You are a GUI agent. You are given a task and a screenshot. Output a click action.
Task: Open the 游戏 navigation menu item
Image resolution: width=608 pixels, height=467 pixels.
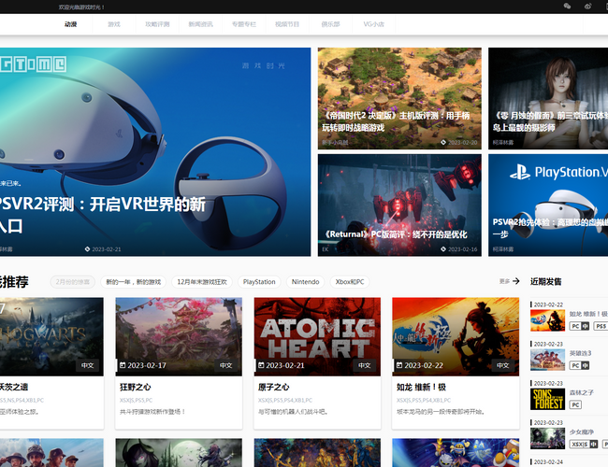(x=113, y=23)
